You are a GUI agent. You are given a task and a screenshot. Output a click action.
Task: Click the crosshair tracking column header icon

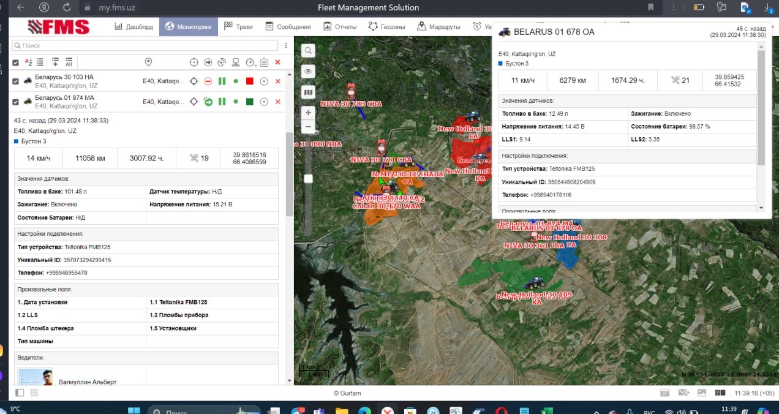[x=194, y=62]
